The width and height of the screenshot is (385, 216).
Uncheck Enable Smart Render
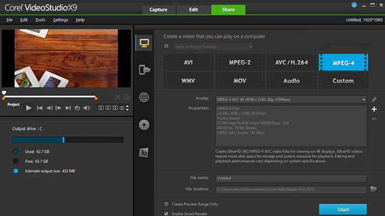point(166,214)
